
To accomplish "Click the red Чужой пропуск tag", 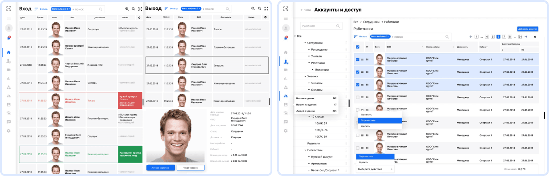I will point(130,100).
